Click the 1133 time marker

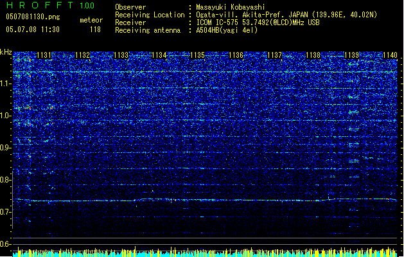[121, 55]
